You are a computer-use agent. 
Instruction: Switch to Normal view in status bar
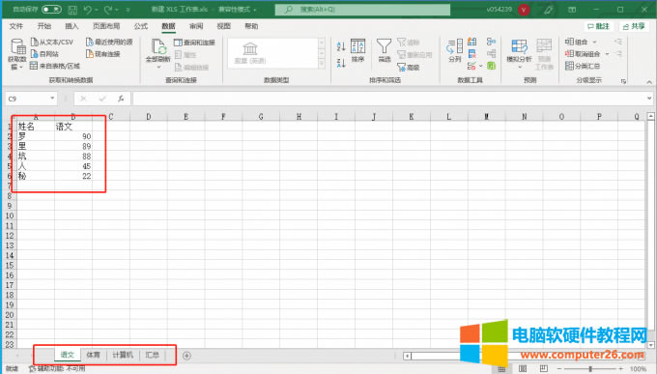[502, 369]
